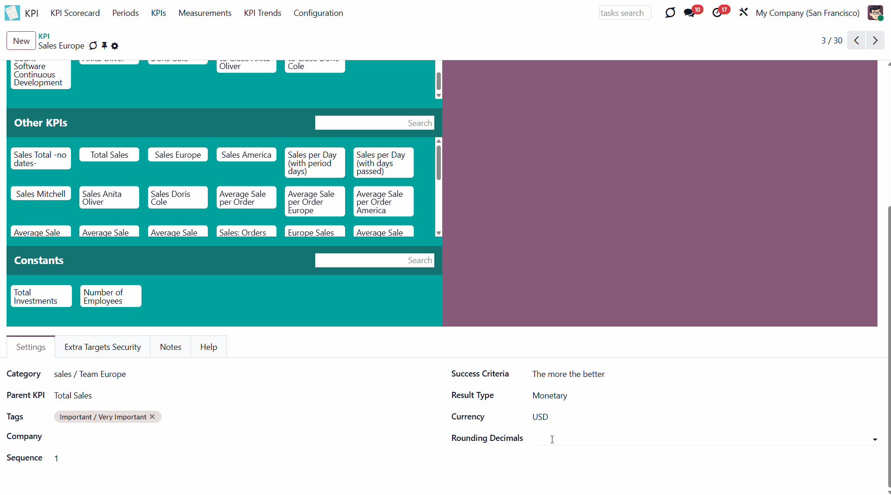Open the chat bubble activity icon
891x495 pixels.
(x=670, y=13)
